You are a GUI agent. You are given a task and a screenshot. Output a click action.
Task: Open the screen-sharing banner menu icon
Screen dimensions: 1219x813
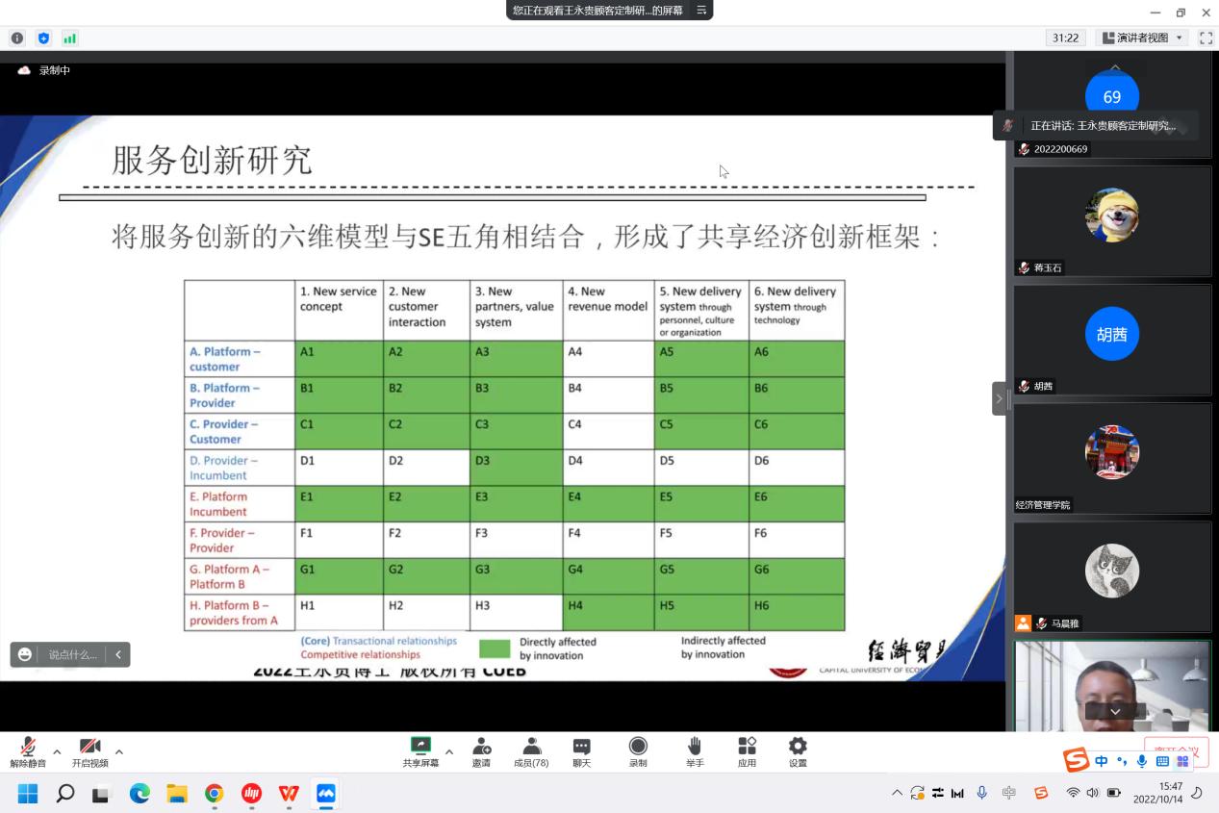(x=701, y=11)
